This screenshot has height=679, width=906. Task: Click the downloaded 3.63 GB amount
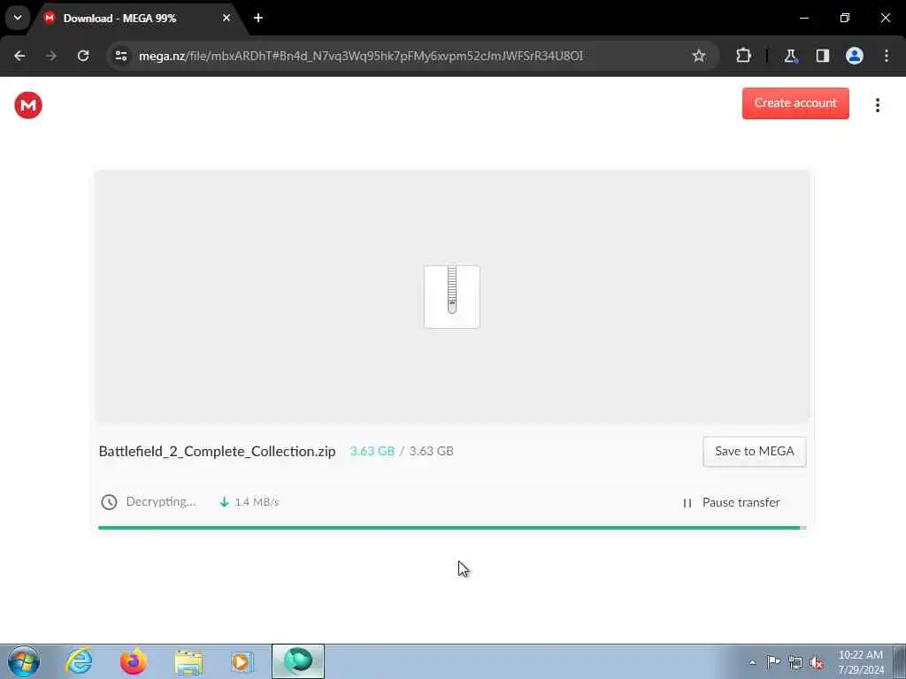(372, 452)
